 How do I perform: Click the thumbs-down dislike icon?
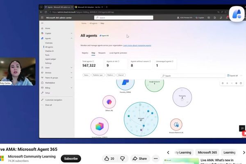tap(122, 159)
